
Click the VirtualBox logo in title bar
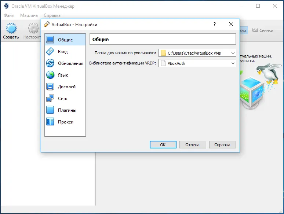pyautogui.click(x=6, y=6)
